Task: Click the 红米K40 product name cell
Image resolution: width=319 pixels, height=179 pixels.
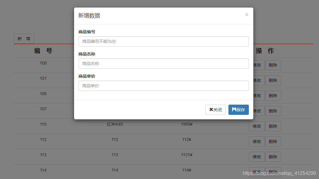Action: (115, 124)
